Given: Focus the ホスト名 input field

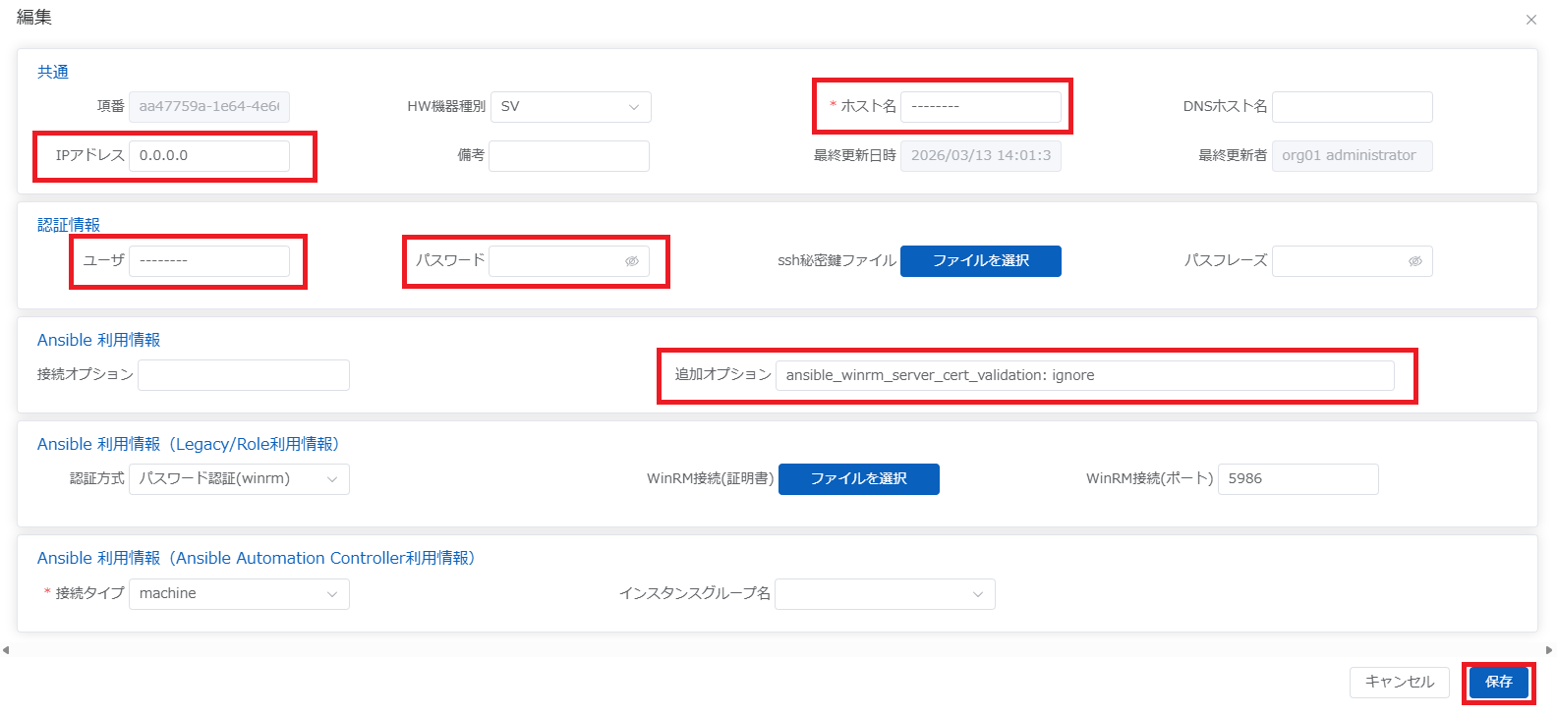Looking at the screenshot, I should pyautogui.click(x=981, y=107).
